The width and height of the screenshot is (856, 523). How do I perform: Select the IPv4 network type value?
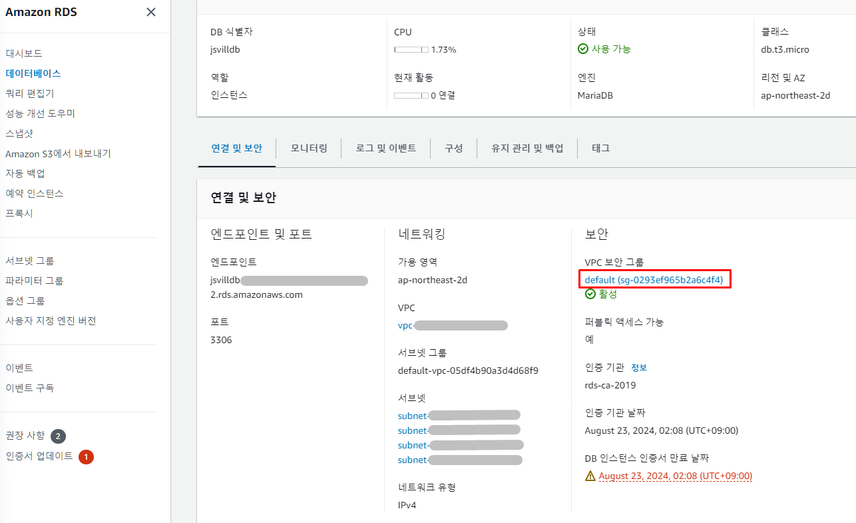(x=407, y=505)
